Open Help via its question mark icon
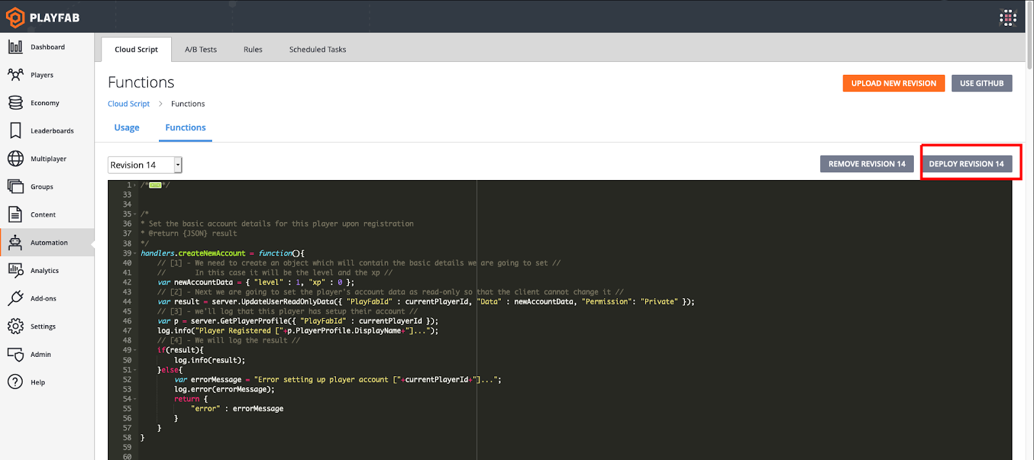The image size is (1034, 460). [x=16, y=382]
